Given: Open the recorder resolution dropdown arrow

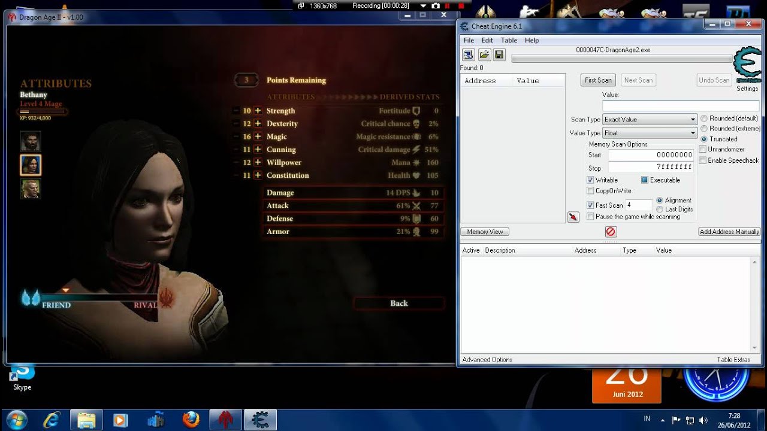Looking at the screenshot, I should [x=423, y=5].
